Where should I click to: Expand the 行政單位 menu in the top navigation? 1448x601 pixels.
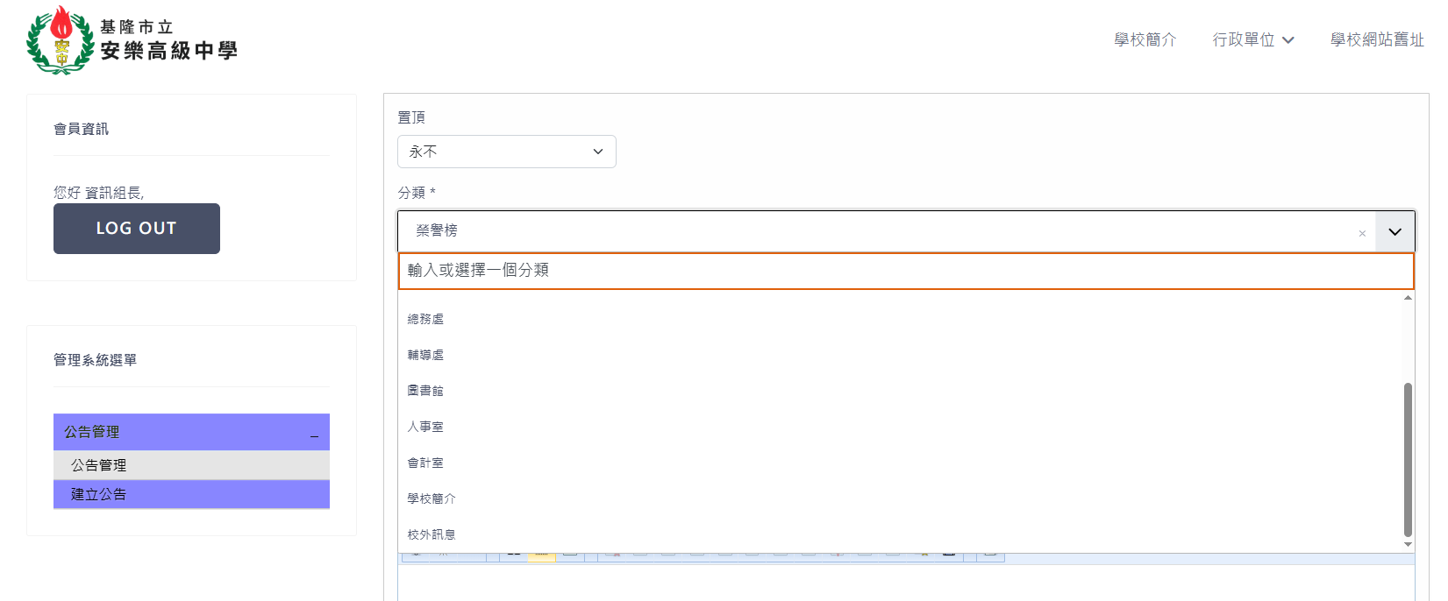click(x=1252, y=39)
